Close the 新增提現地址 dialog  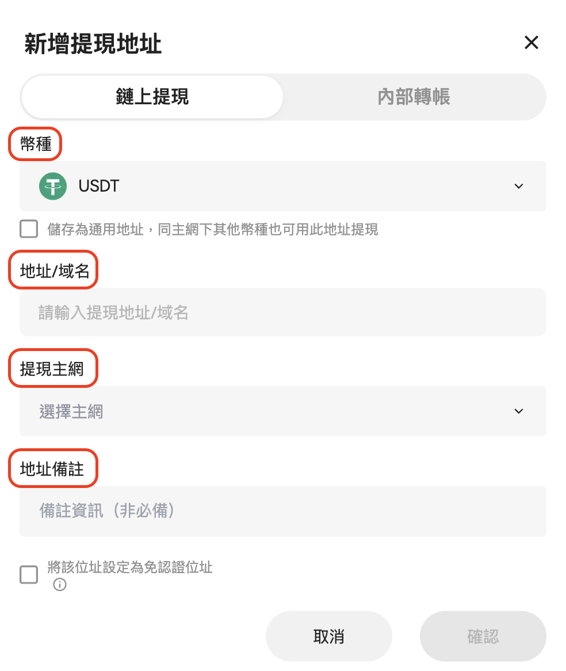(x=531, y=43)
